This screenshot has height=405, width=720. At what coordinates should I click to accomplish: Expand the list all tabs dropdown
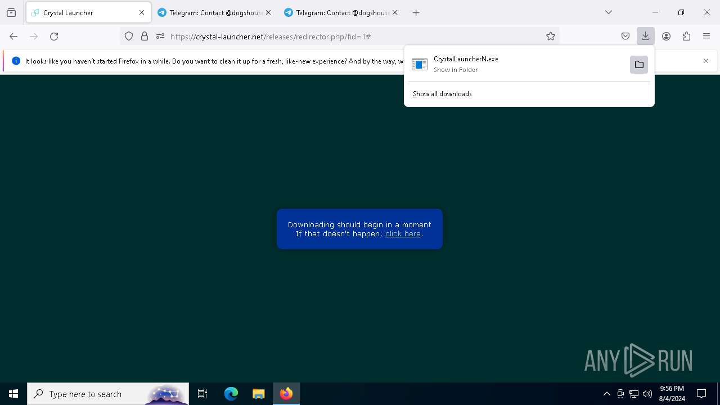[609, 12]
